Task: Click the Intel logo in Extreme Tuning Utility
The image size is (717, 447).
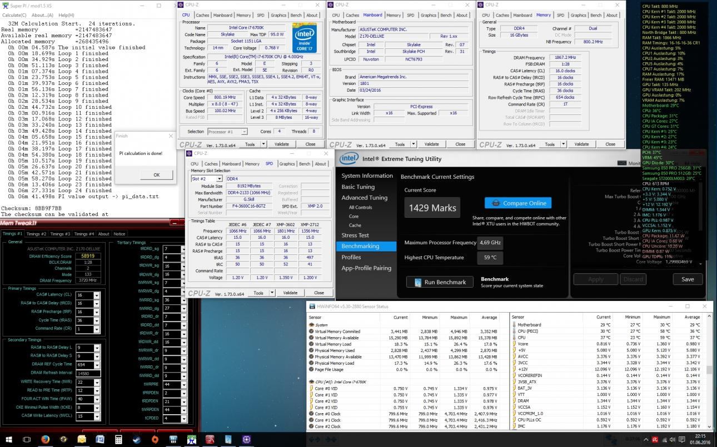Action: click(349, 159)
